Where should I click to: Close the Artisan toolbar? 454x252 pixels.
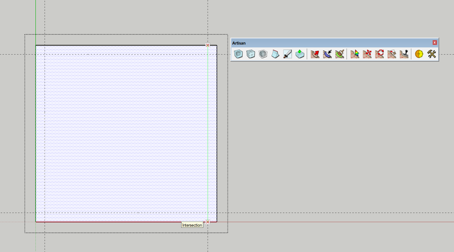click(x=434, y=42)
